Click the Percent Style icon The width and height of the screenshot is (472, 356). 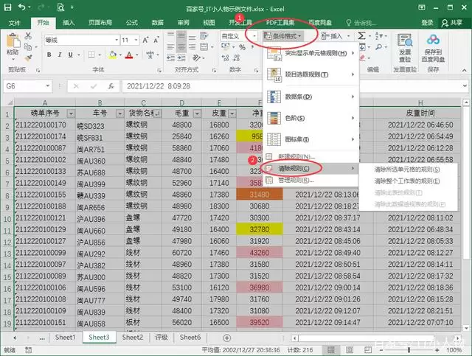coord(242,47)
